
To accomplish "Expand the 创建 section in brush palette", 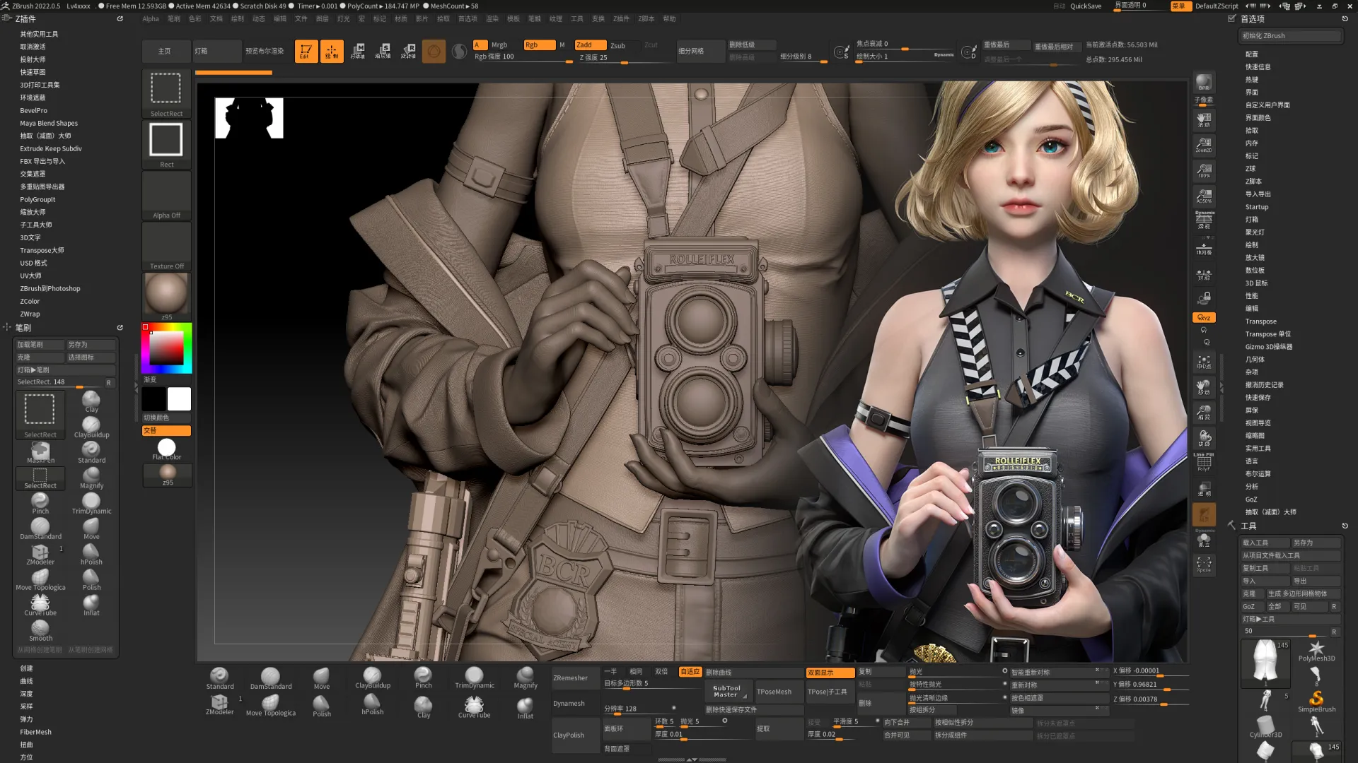I will (x=26, y=668).
